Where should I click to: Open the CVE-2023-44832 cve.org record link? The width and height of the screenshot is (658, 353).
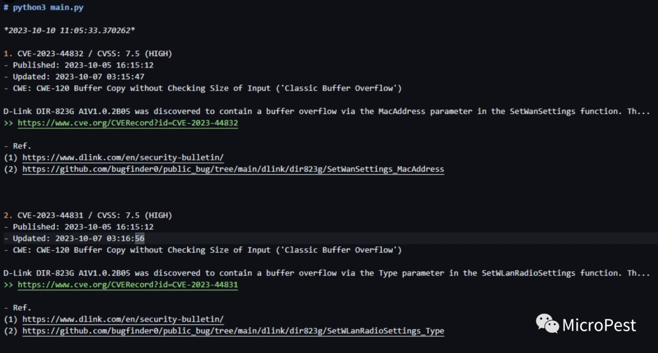pyautogui.click(x=127, y=123)
